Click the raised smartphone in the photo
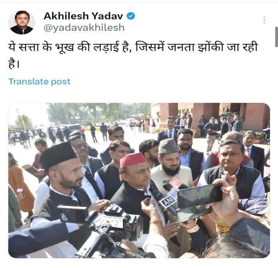The height and width of the screenshot is (268, 278). tap(200, 196)
